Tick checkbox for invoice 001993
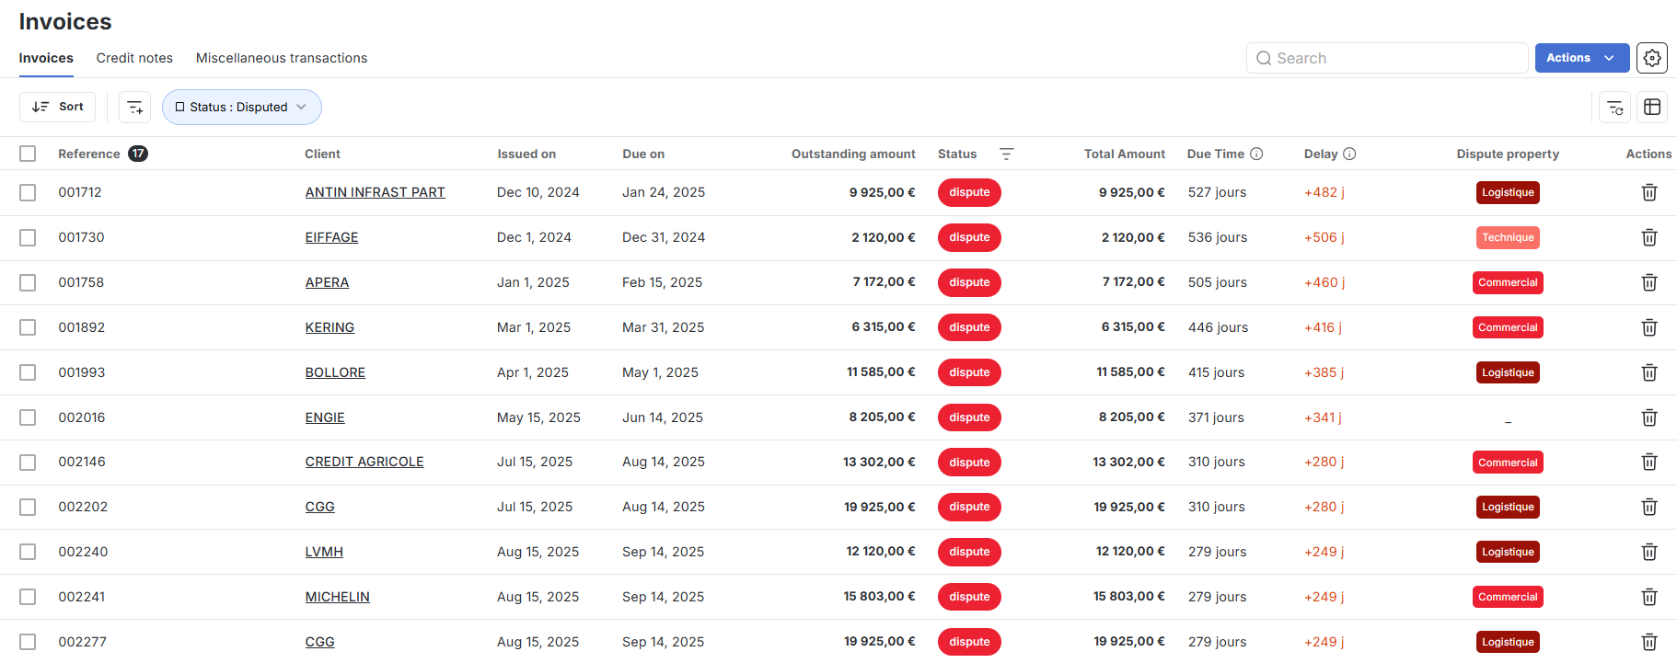 coord(28,372)
